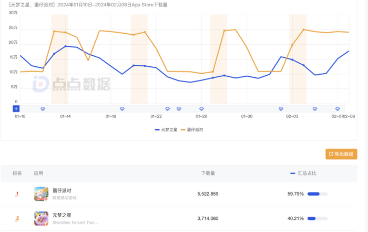
Task: Click the rank 1 medal icon
Action: [17, 194]
